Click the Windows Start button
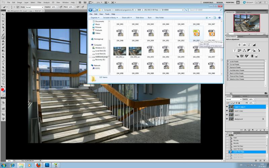 3,165
